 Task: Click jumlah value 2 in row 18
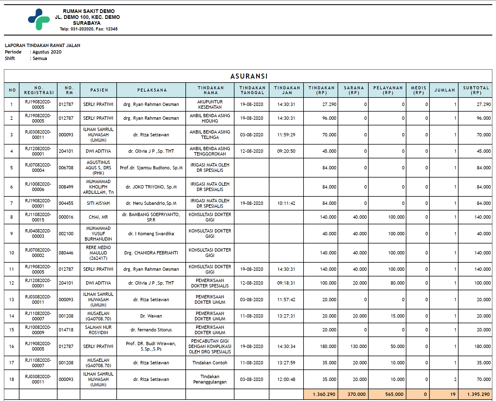click(x=455, y=379)
